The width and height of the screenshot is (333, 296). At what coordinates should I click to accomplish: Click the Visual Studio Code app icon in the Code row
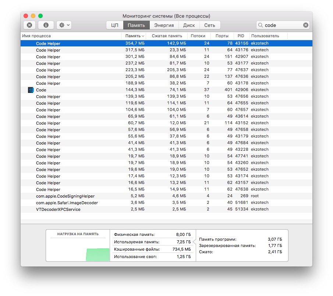click(x=31, y=90)
